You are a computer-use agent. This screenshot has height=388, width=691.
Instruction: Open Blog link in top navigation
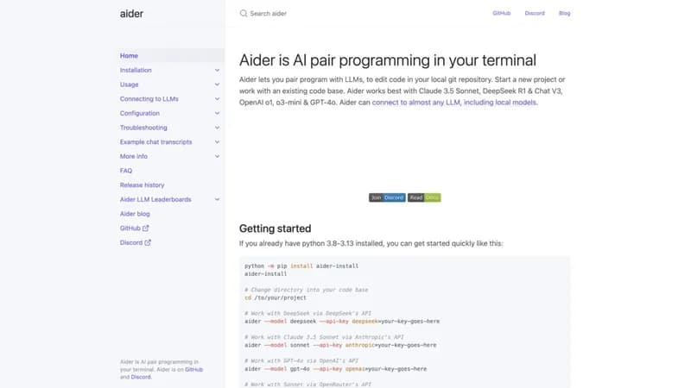click(x=565, y=13)
